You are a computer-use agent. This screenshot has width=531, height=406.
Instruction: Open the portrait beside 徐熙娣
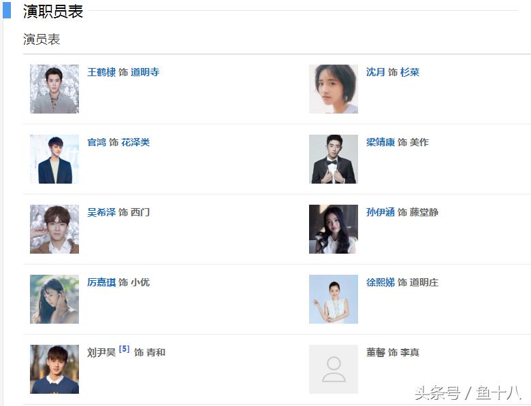point(333,299)
